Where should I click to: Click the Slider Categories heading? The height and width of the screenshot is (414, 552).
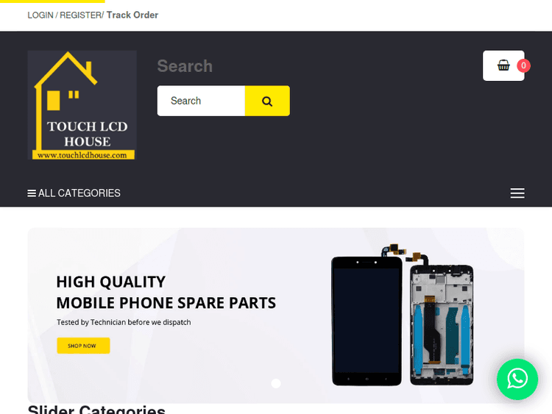96,410
